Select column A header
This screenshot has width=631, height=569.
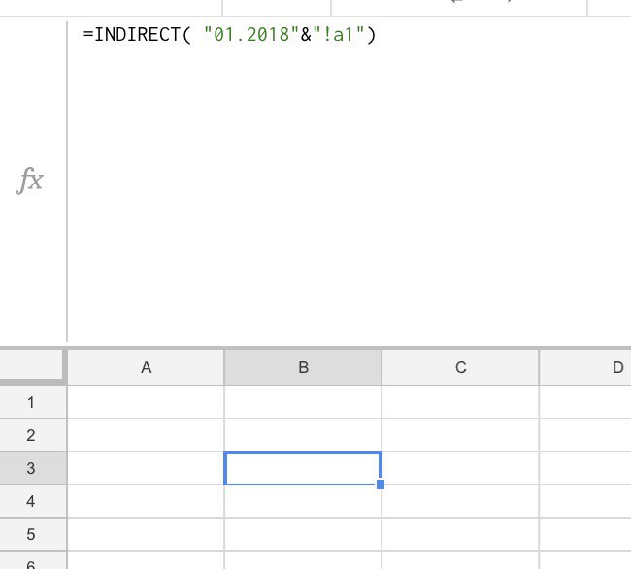point(146,367)
